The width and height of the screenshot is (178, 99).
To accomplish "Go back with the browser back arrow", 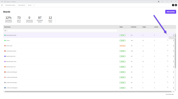I will [x=2, y=2].
